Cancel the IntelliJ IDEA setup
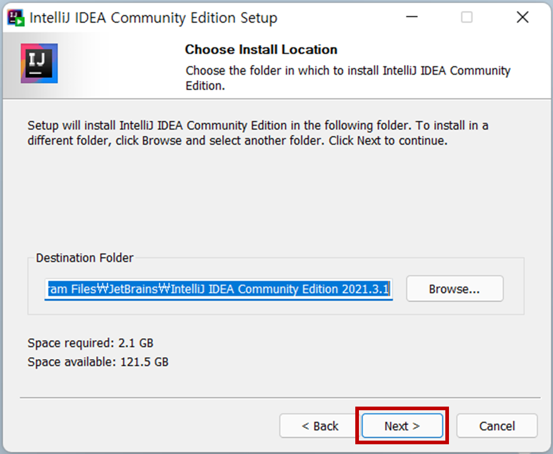 pos(497,426)
